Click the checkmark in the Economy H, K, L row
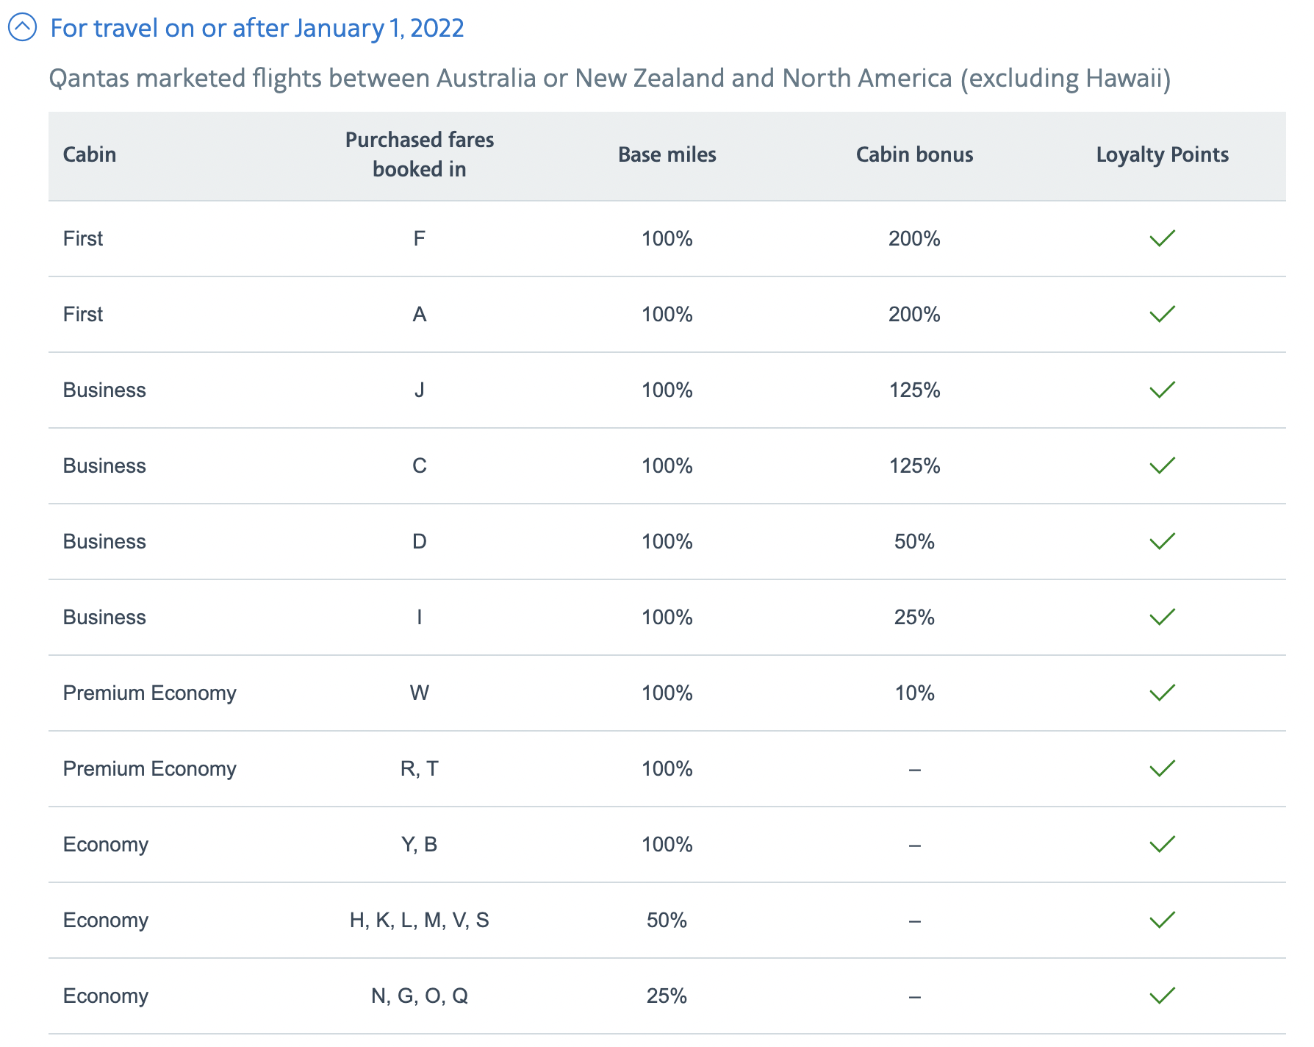This screenshot has width=1314, height=1047. pos(1162,920)
